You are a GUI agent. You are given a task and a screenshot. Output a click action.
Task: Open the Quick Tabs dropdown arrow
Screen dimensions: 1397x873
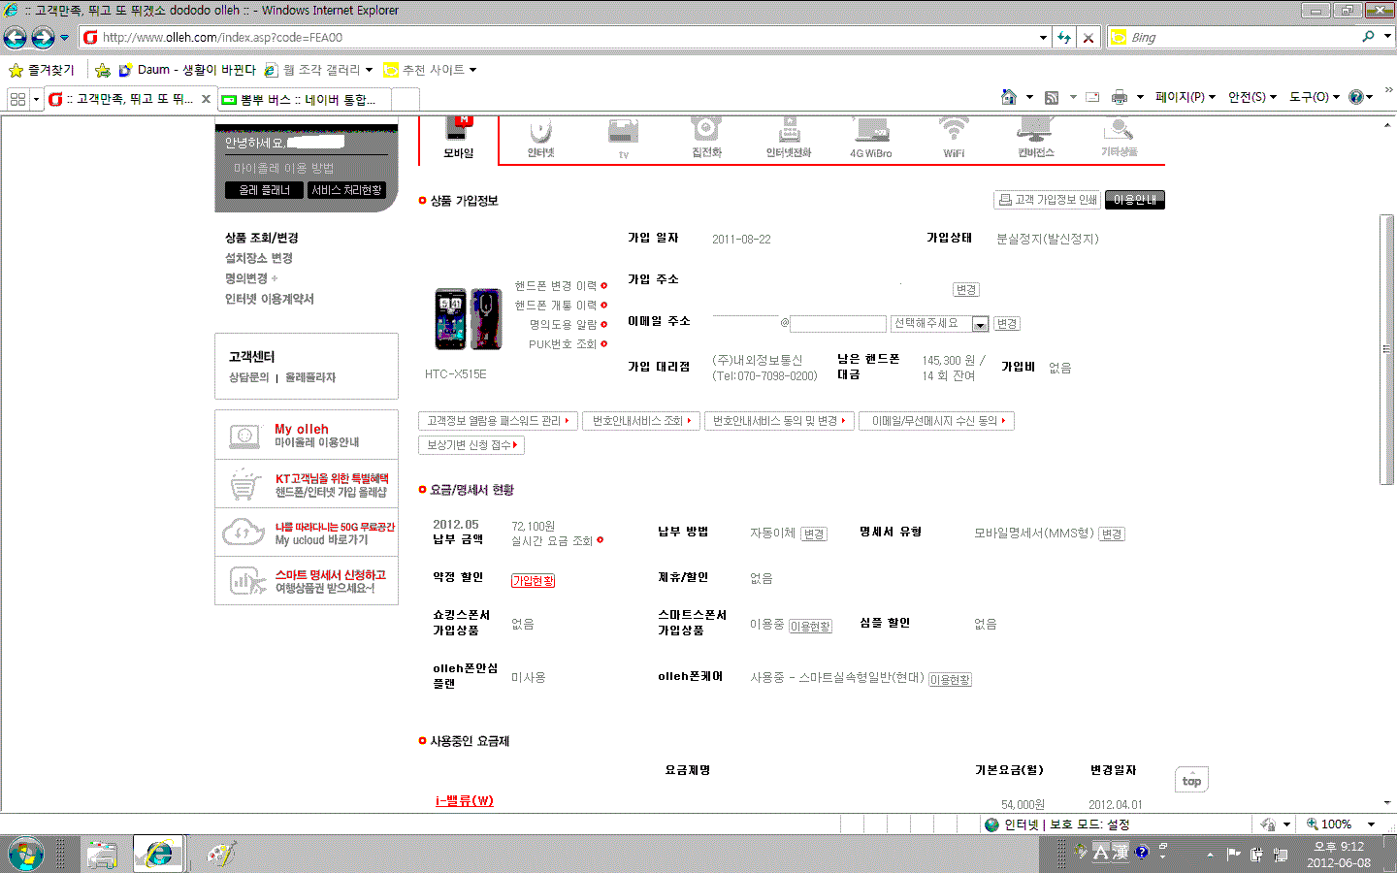(37, 99)
